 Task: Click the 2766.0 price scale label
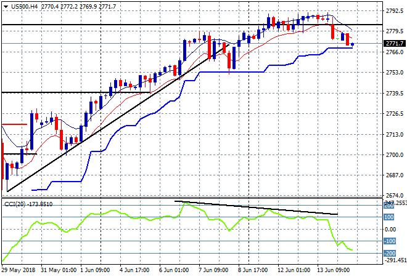coord(395,52)
